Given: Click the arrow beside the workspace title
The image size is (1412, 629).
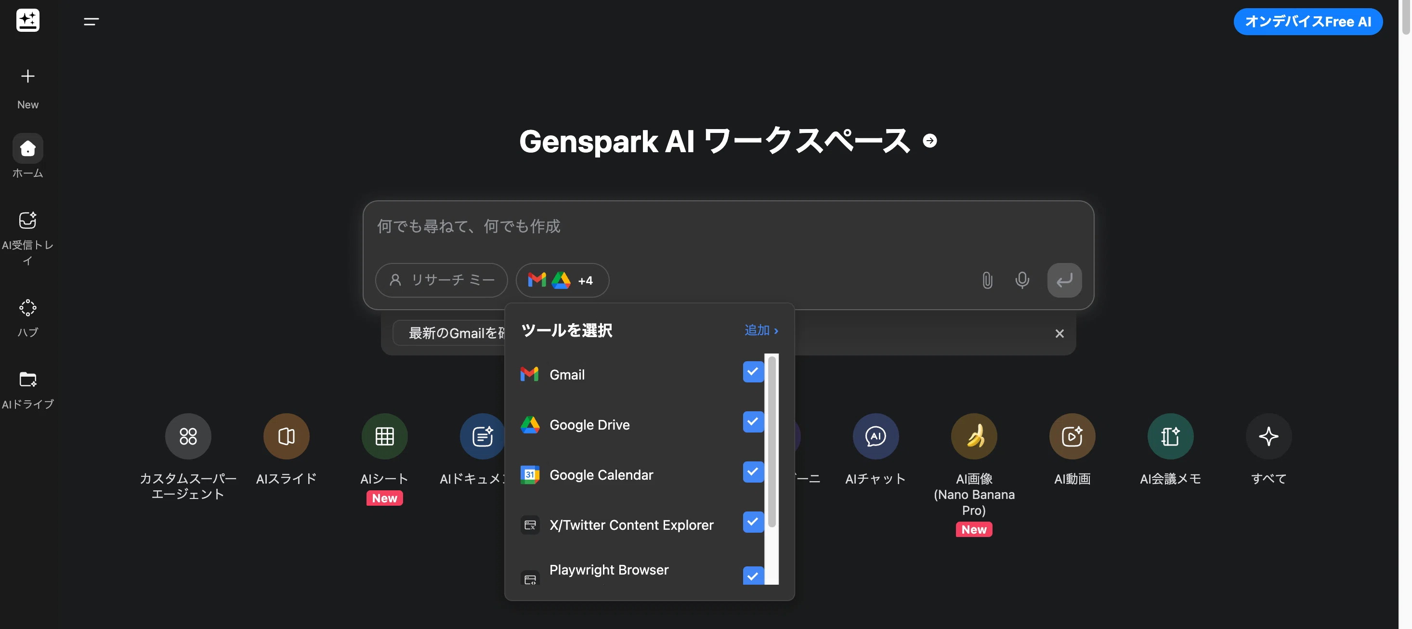Looking at the screenshot, I should [929, 141].
